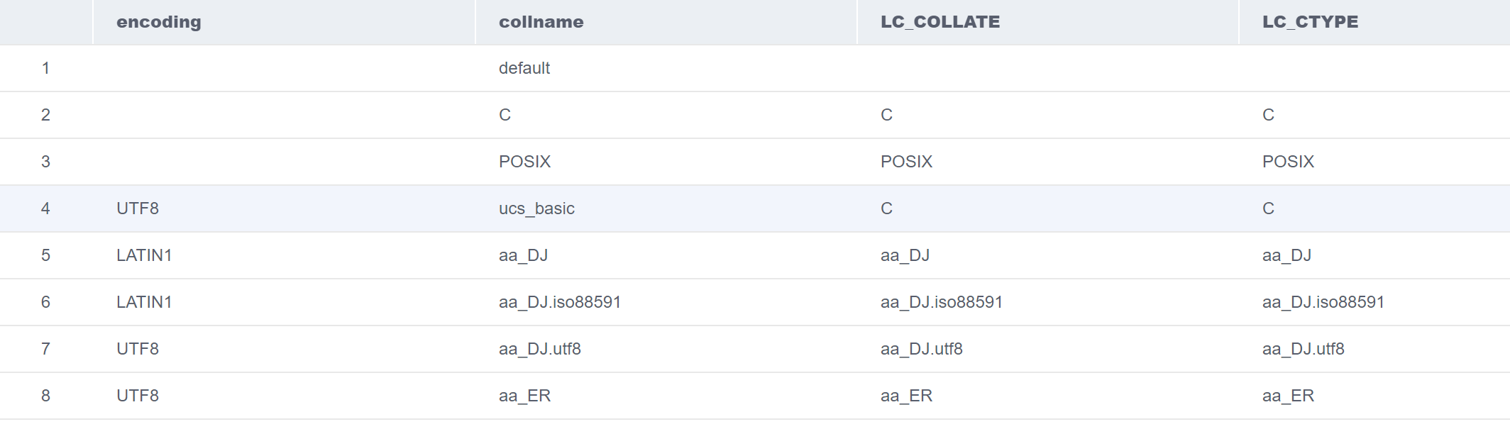Pick row number 8
1510x434 pixels.
45,396
